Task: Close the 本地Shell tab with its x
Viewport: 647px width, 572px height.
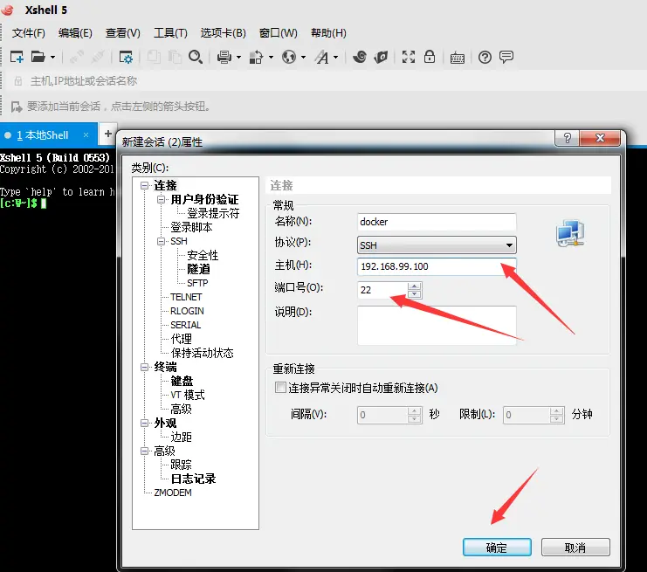Action: [86, 135]
